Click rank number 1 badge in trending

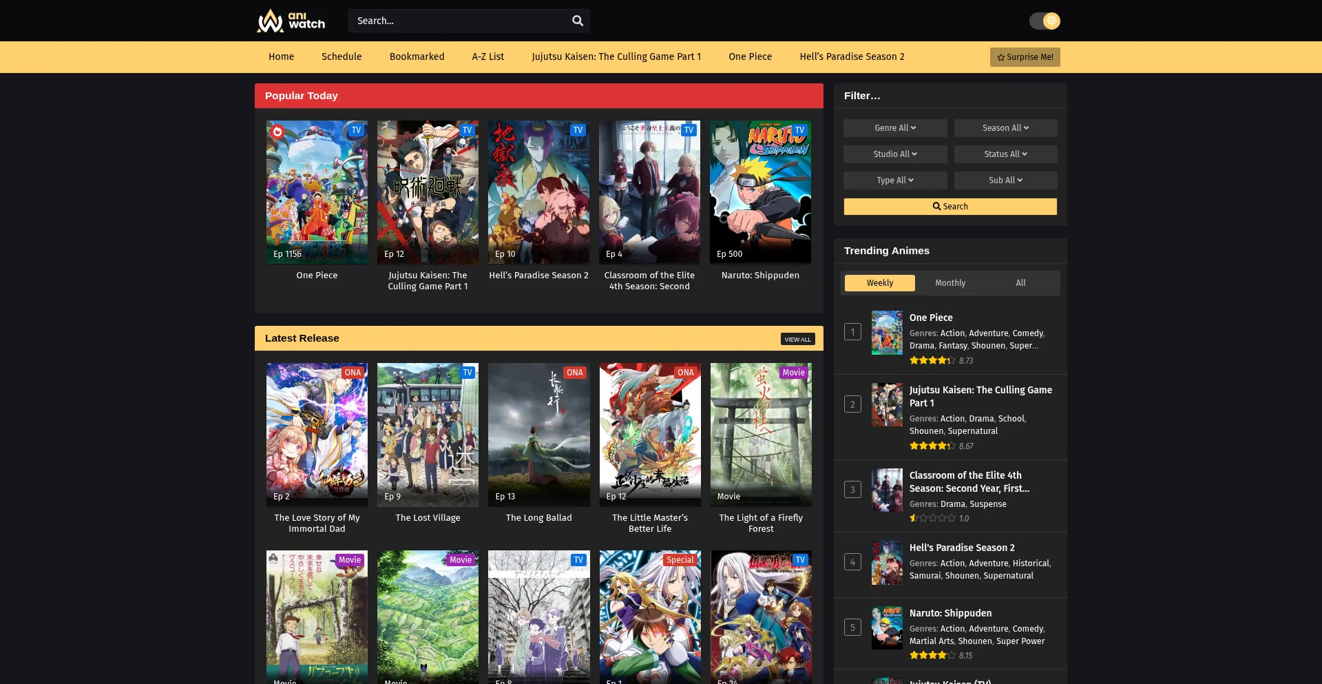[x=852, y=332]
